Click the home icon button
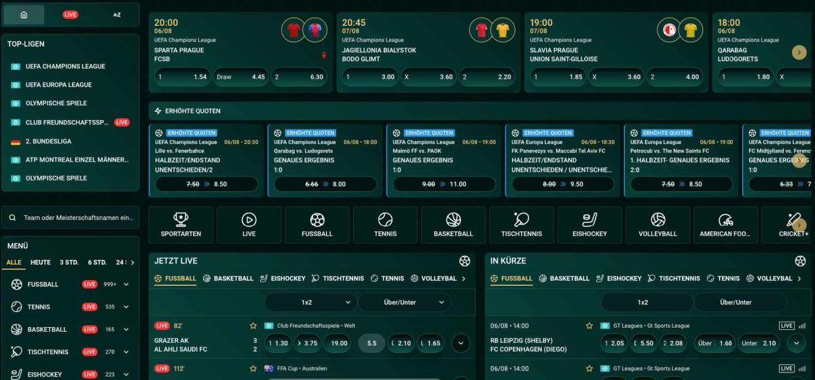This screenshot has height=380, width=815. (24, 14)
